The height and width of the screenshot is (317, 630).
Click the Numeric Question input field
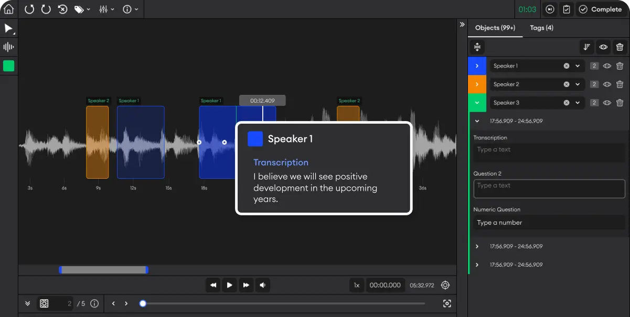[549, 222]
